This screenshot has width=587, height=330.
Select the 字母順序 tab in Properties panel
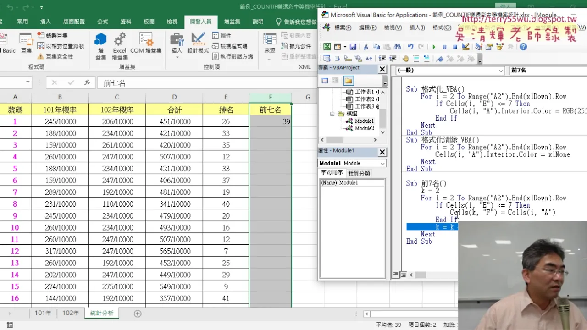[x=332, y=173]
